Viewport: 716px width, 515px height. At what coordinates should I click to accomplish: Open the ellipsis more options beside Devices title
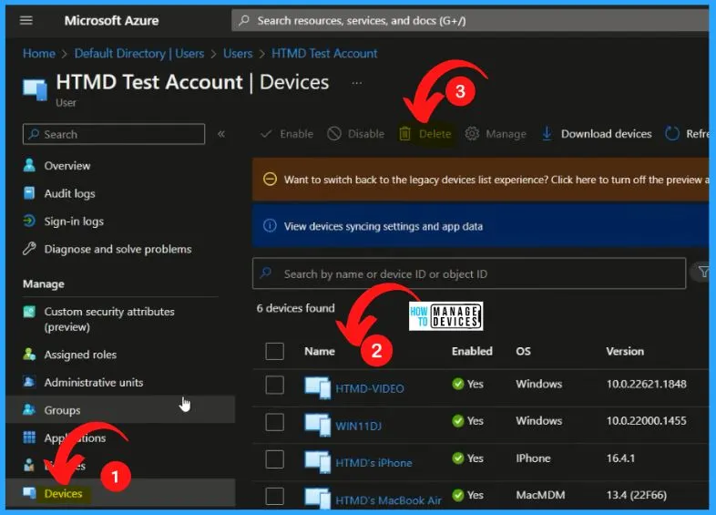(357, 83)
